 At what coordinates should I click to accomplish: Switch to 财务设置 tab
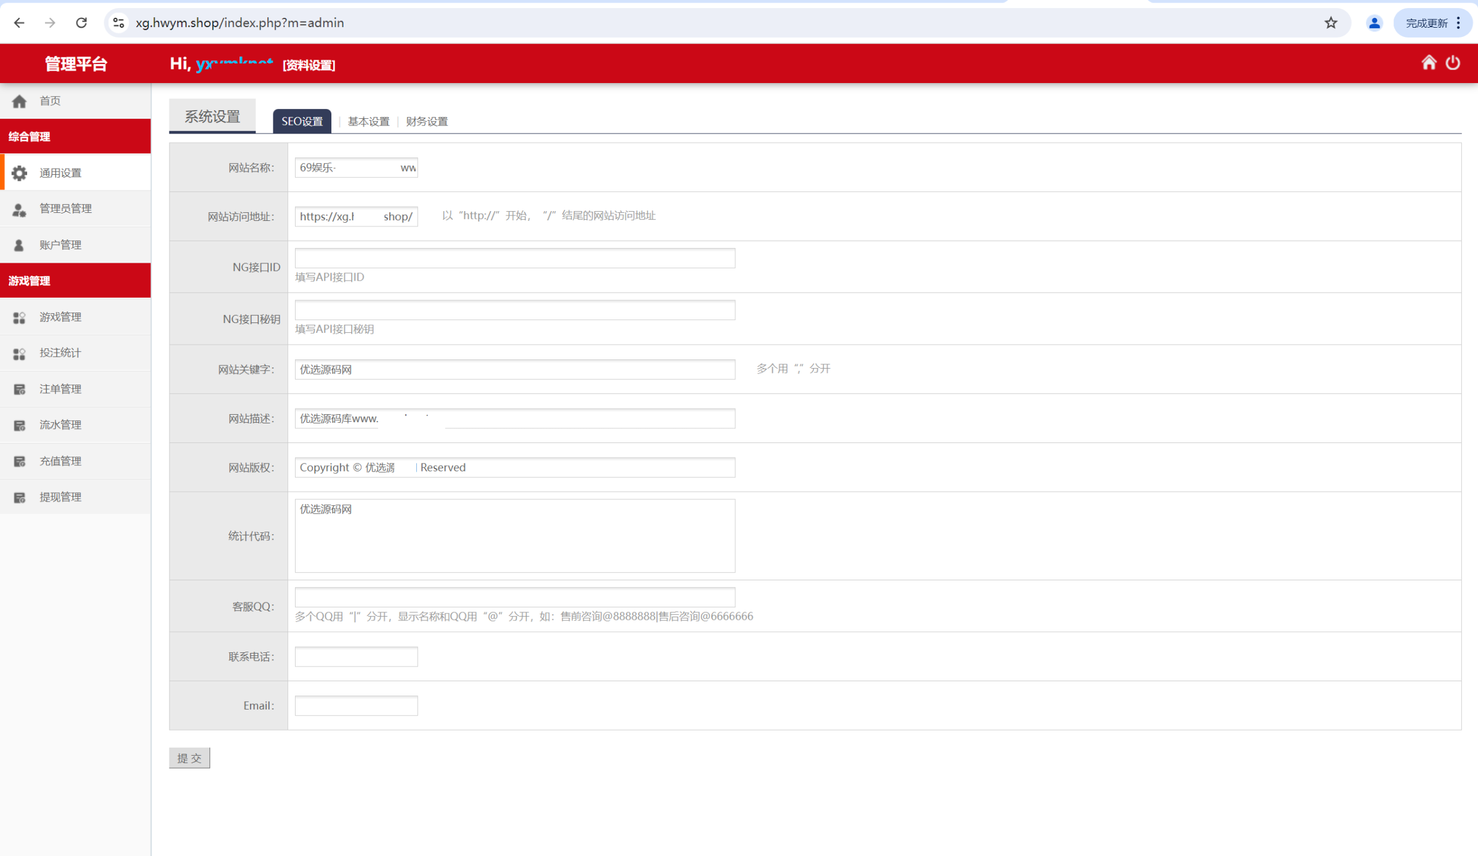click(x=427, y=121)
